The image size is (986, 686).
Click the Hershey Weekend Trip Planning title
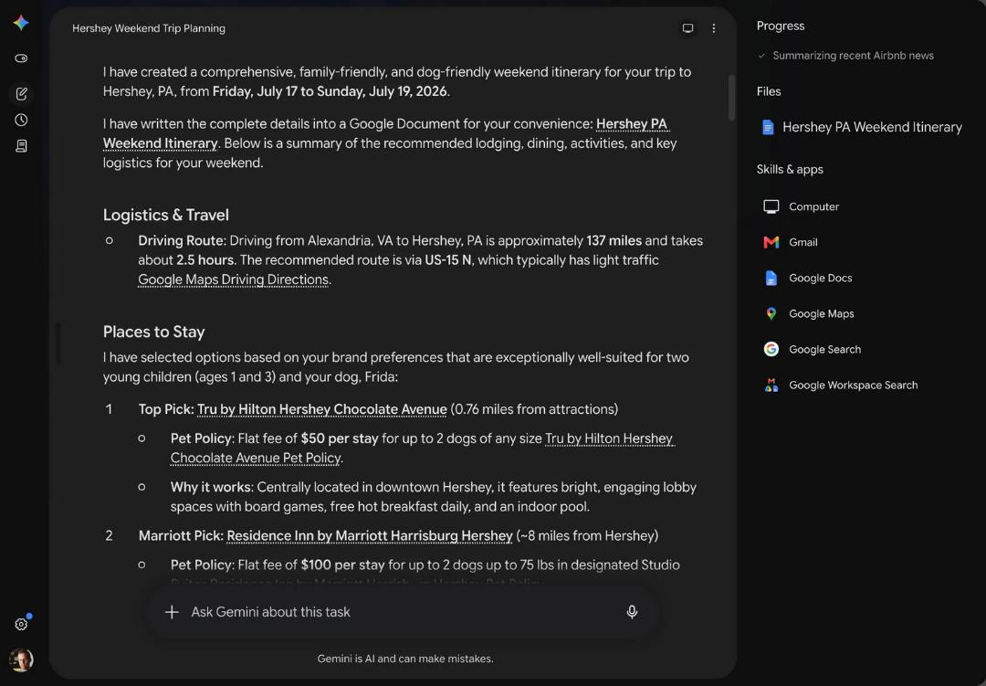pyautogui.click(x=149, y=28)
